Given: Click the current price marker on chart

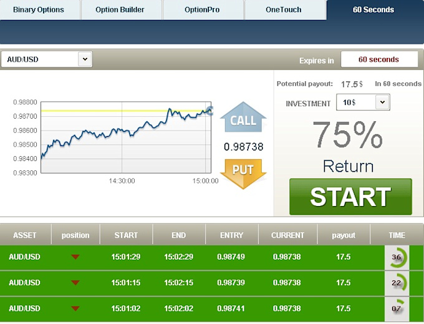Looking at the screenshot, I should (210, 110).
